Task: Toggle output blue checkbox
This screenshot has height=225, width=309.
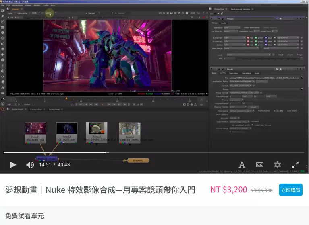Action: click(x=266, y=45)
